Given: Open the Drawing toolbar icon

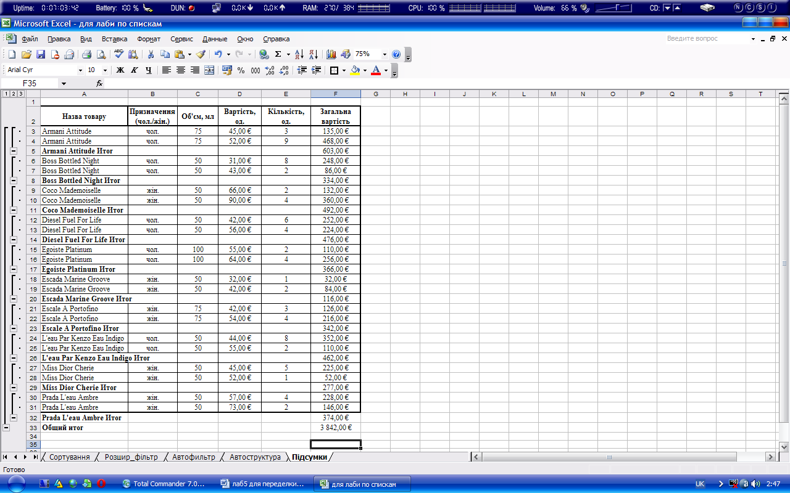Looking at the screenshot, I should tap(346, 54).
